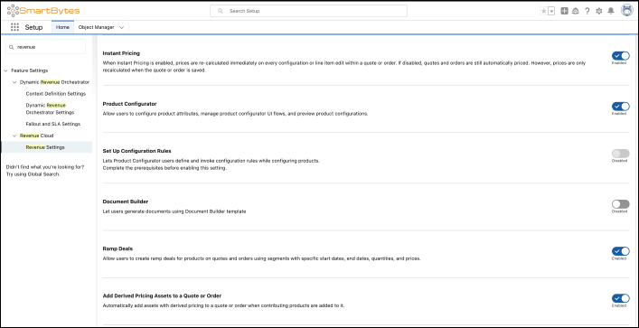Open the Global Actions plus icon
Screen dimensions: 639x328
[x=564, y=11]
